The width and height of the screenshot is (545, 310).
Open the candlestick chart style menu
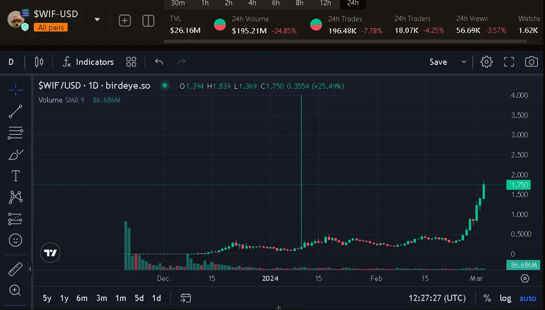pyautogui.click(x=39, y=62)
